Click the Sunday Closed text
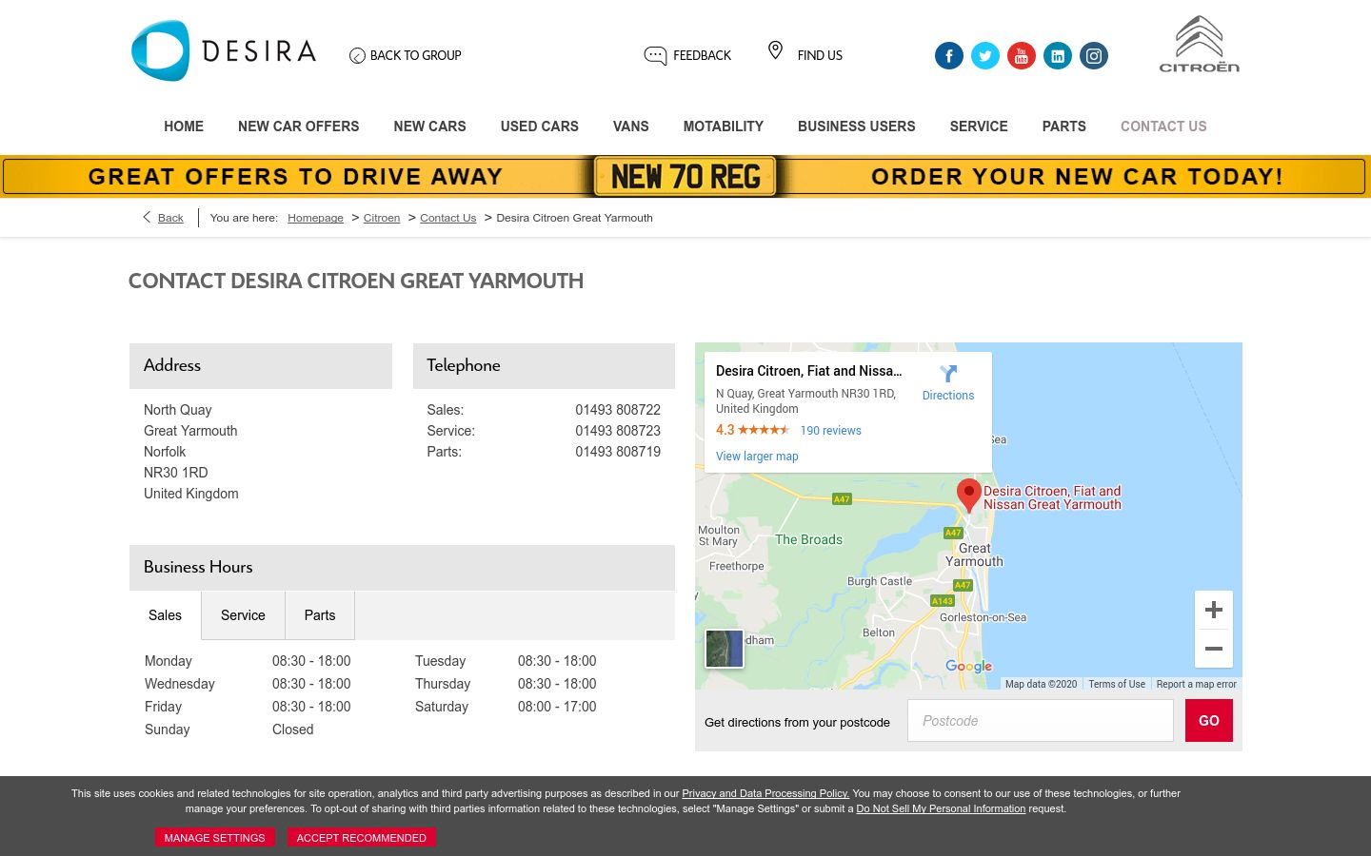Viewport: 1371px width, 856px height. 292,730
